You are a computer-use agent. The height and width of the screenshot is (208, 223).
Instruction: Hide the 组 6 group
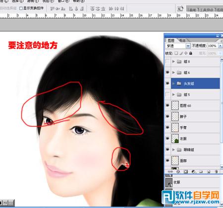167,72
